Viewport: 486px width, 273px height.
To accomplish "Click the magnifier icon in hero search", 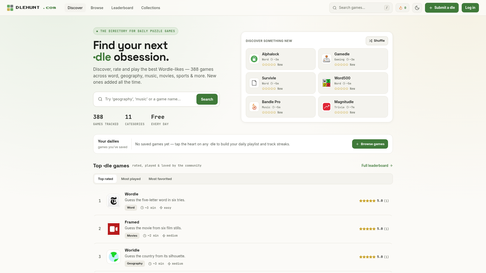I will tap(100, 99).
